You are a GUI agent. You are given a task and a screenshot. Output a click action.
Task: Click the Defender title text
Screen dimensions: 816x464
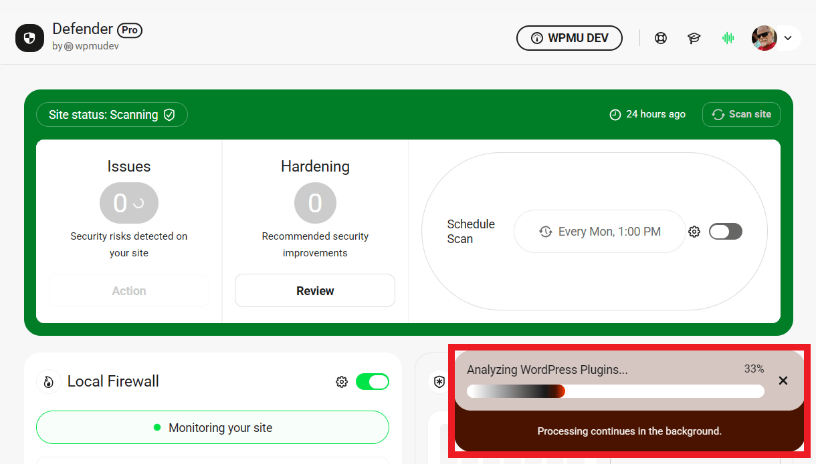(83, 29)
